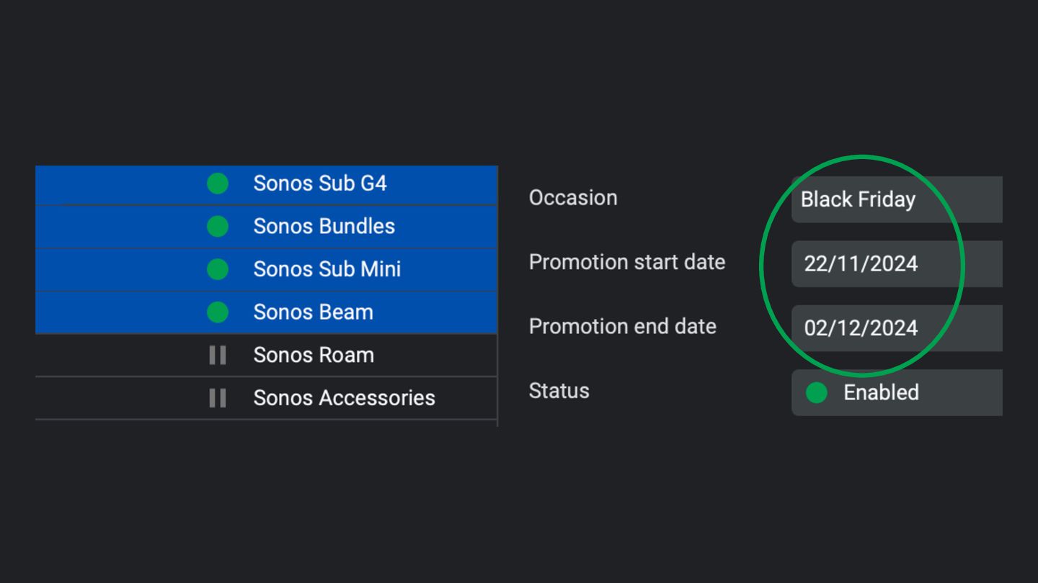
Task: Click green dot in Status field
Action: tap(816, 393)
